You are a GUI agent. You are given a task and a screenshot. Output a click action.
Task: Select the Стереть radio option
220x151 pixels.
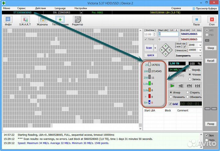187,92
